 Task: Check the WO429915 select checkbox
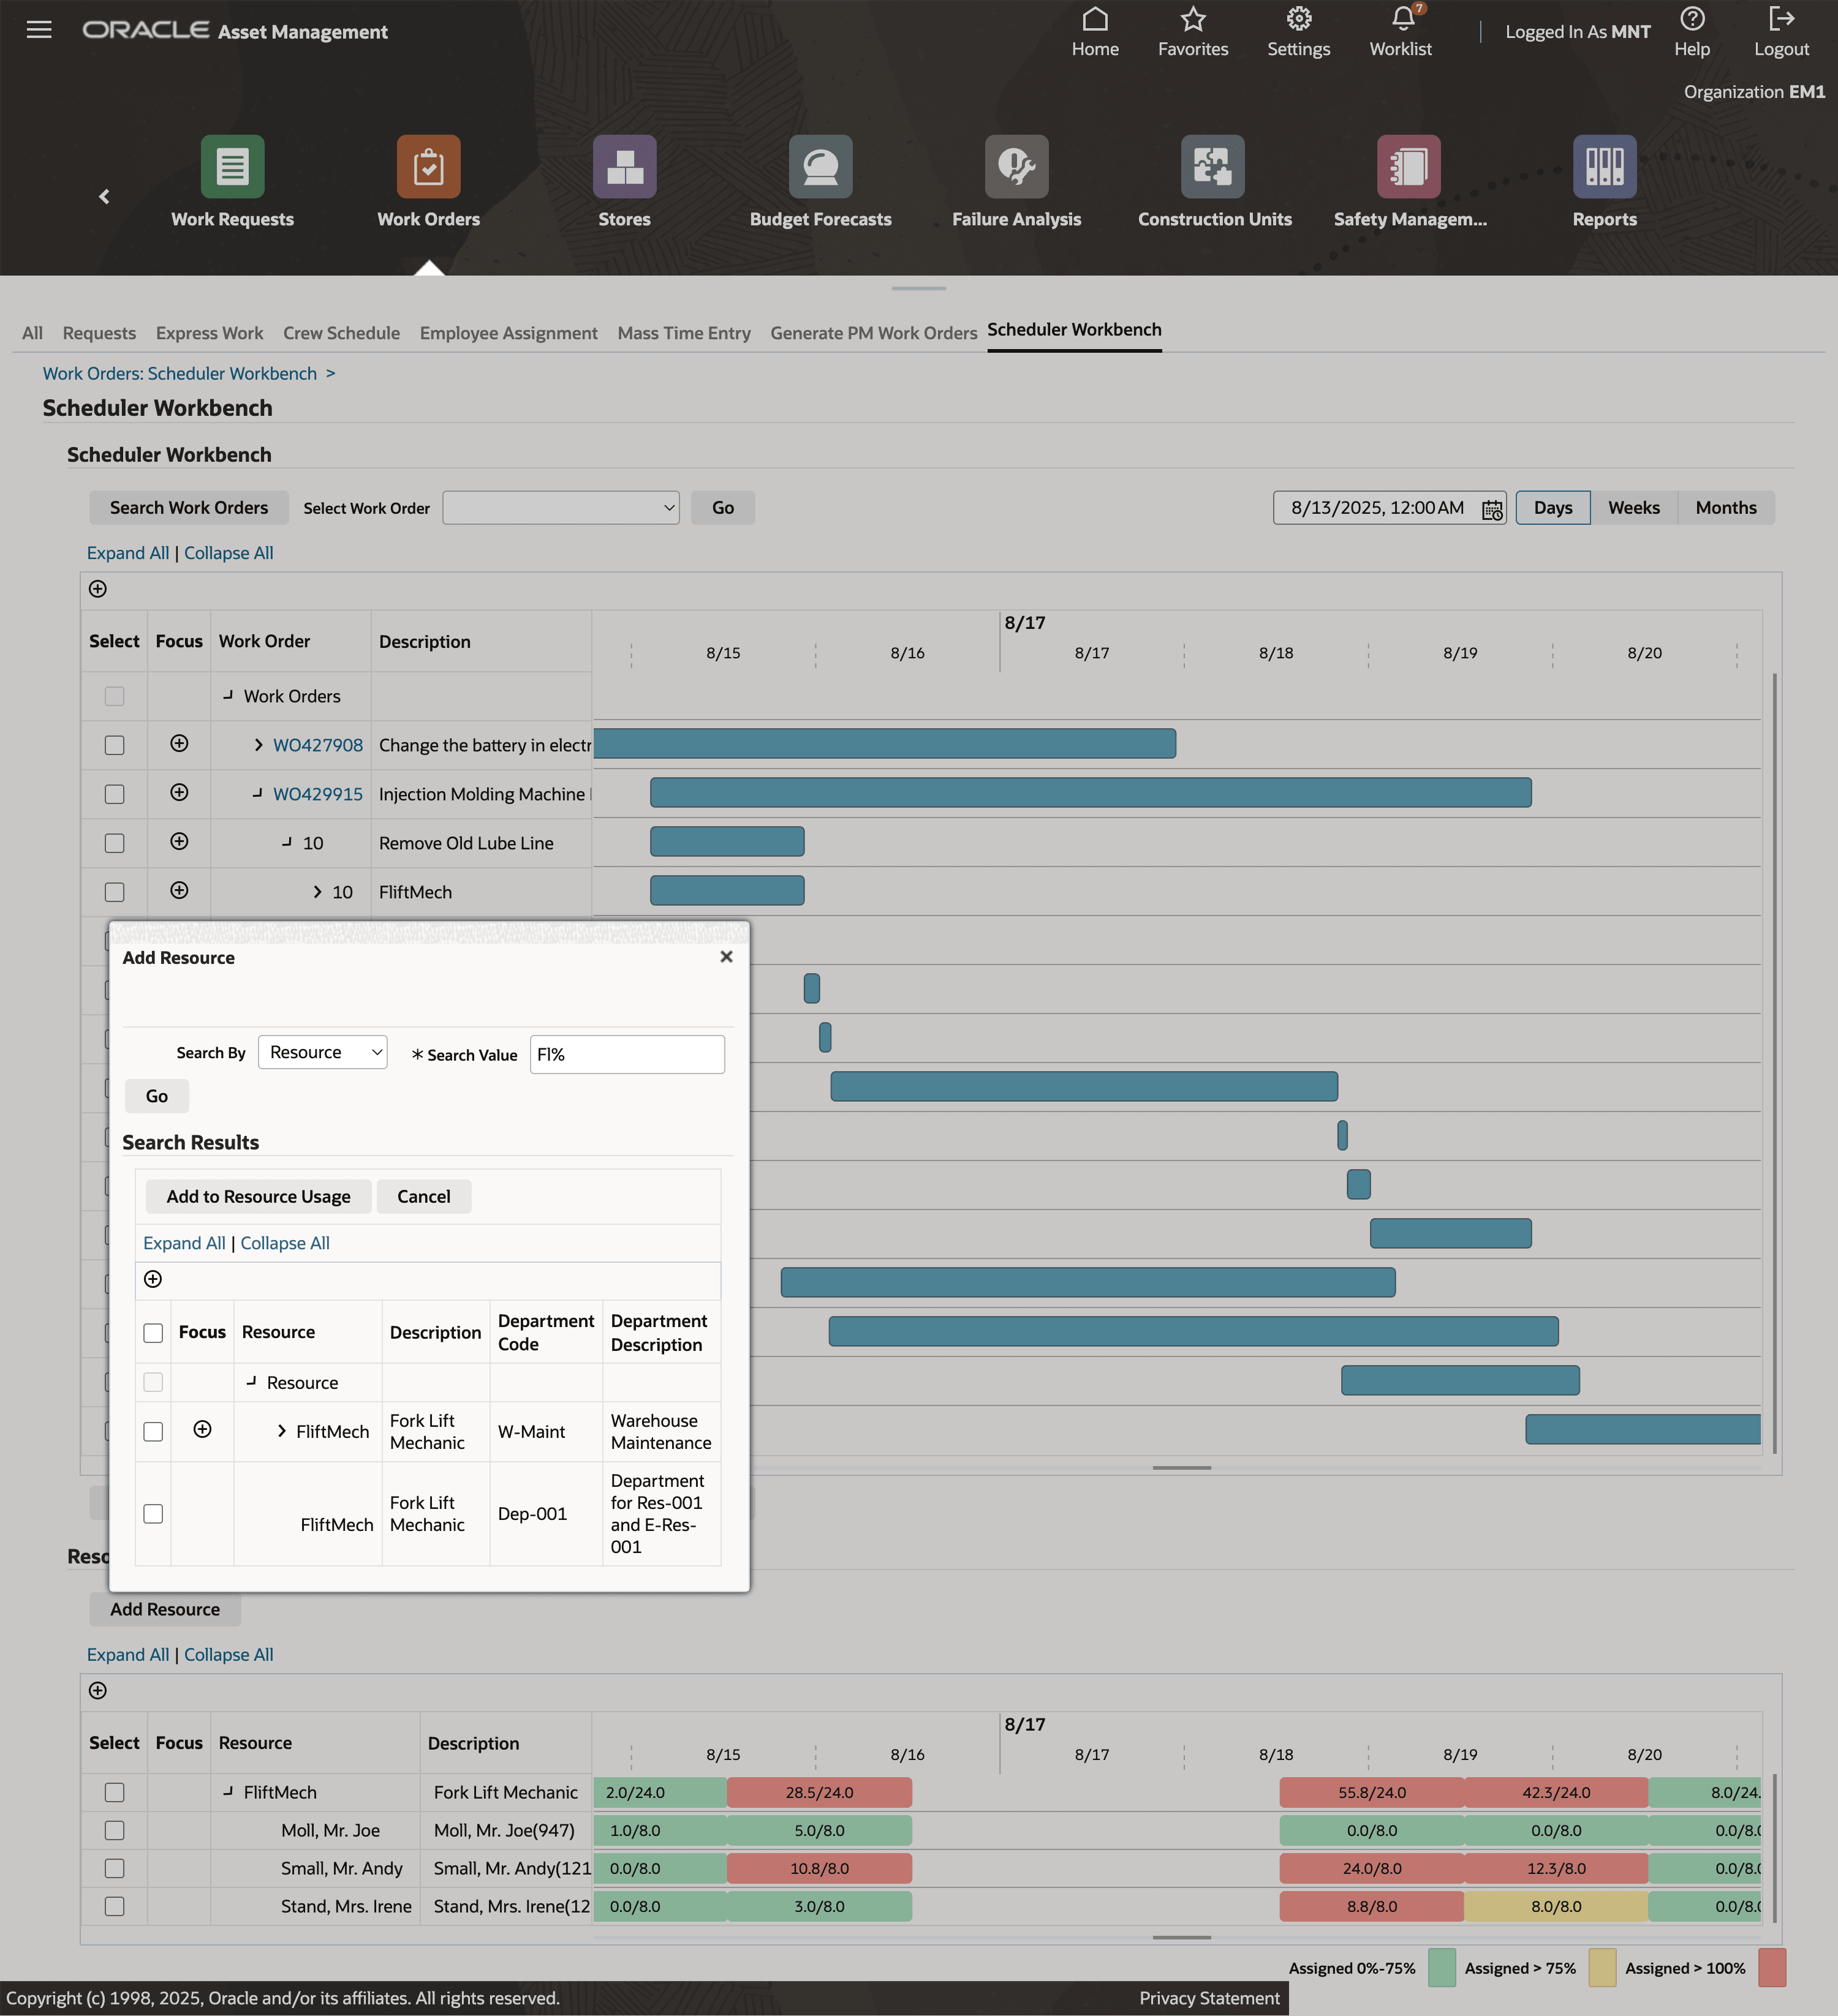point(115,794)
